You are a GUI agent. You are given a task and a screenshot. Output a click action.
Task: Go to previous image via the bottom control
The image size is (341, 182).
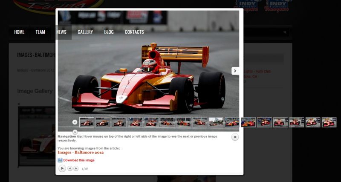(70, 168)
